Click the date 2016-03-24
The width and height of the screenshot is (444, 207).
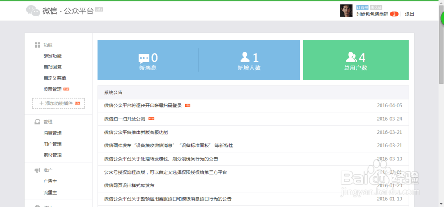(390, 119)
